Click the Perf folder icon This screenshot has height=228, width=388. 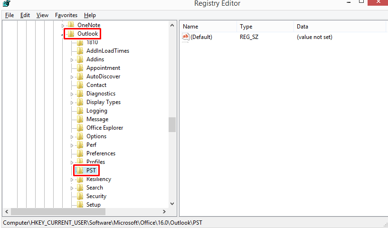pyautogui.click(x=80, y=144)
